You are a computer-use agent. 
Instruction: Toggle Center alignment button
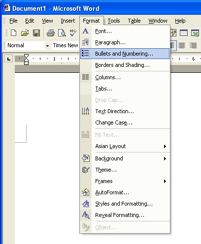tap(182, 45)
